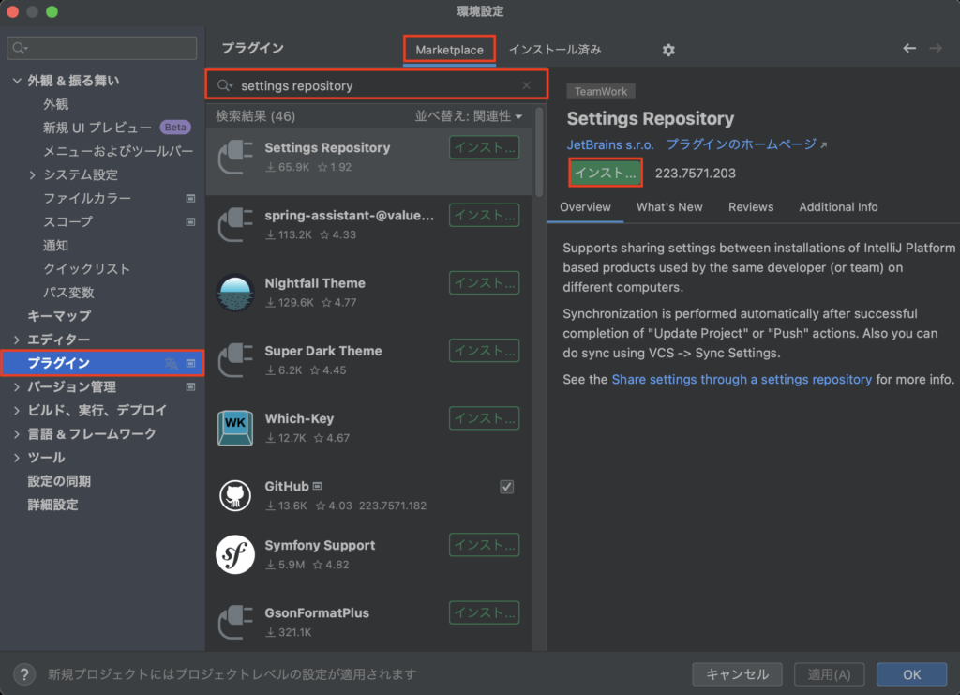960x695 pixels.
Task: Select 設定の同期 in the settings tree
Action: click(59, 481)
